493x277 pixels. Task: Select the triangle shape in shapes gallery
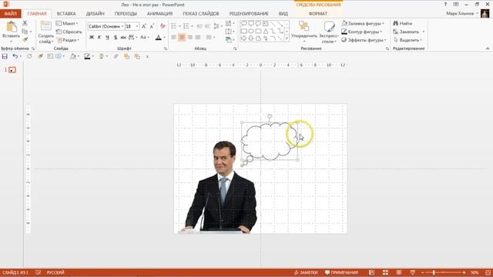[x=266, y=31]
